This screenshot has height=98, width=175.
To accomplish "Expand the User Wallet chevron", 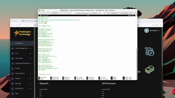I will point(30,59).
